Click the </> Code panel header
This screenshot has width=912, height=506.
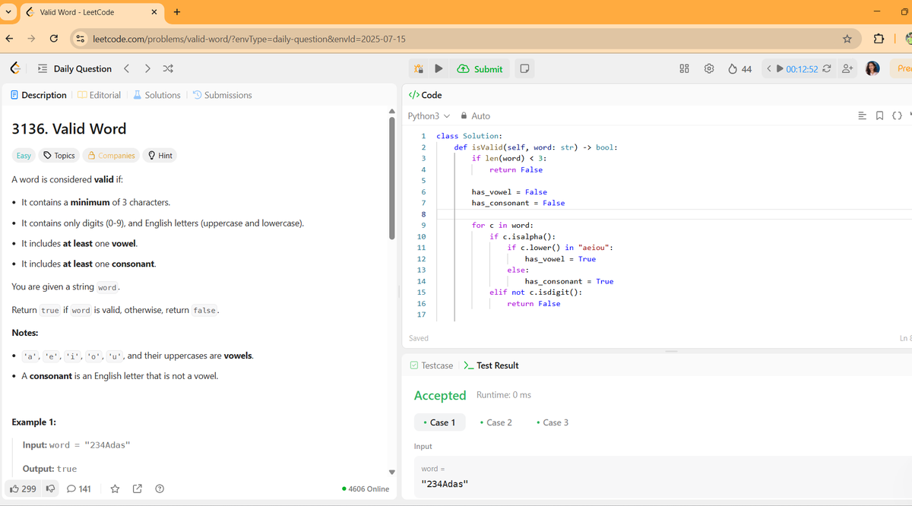coord(426,95)
